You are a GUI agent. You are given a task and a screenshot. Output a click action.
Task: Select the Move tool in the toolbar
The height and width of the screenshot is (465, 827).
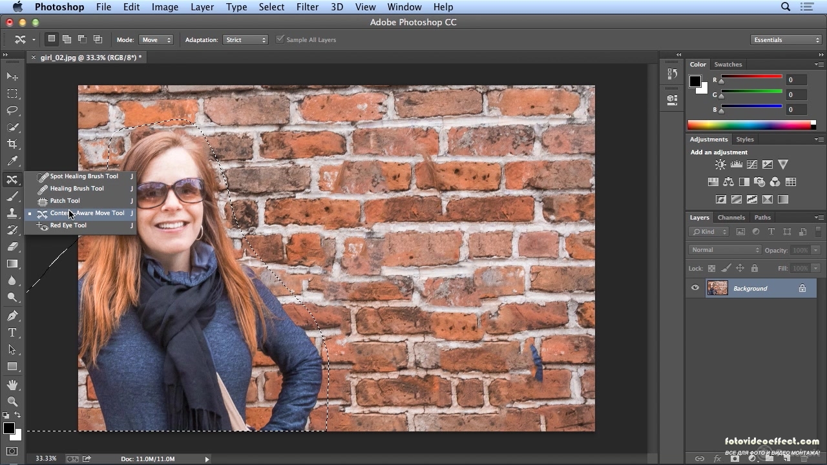(12, 77)
